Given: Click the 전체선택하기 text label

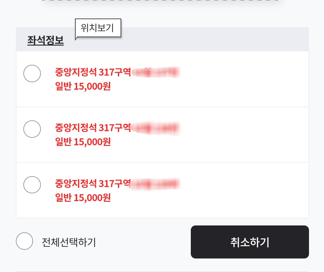Looking at the screenshot, I should 69,242.
